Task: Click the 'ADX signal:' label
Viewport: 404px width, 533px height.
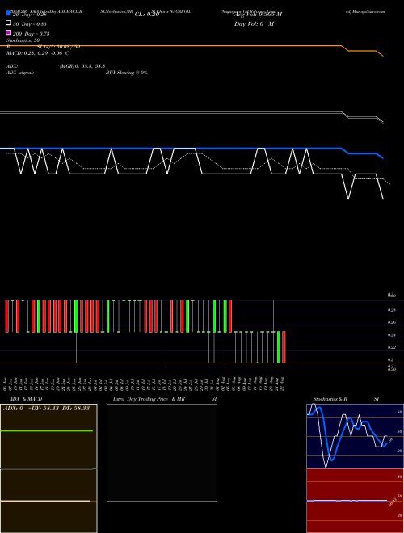Action: pos(20,73)
